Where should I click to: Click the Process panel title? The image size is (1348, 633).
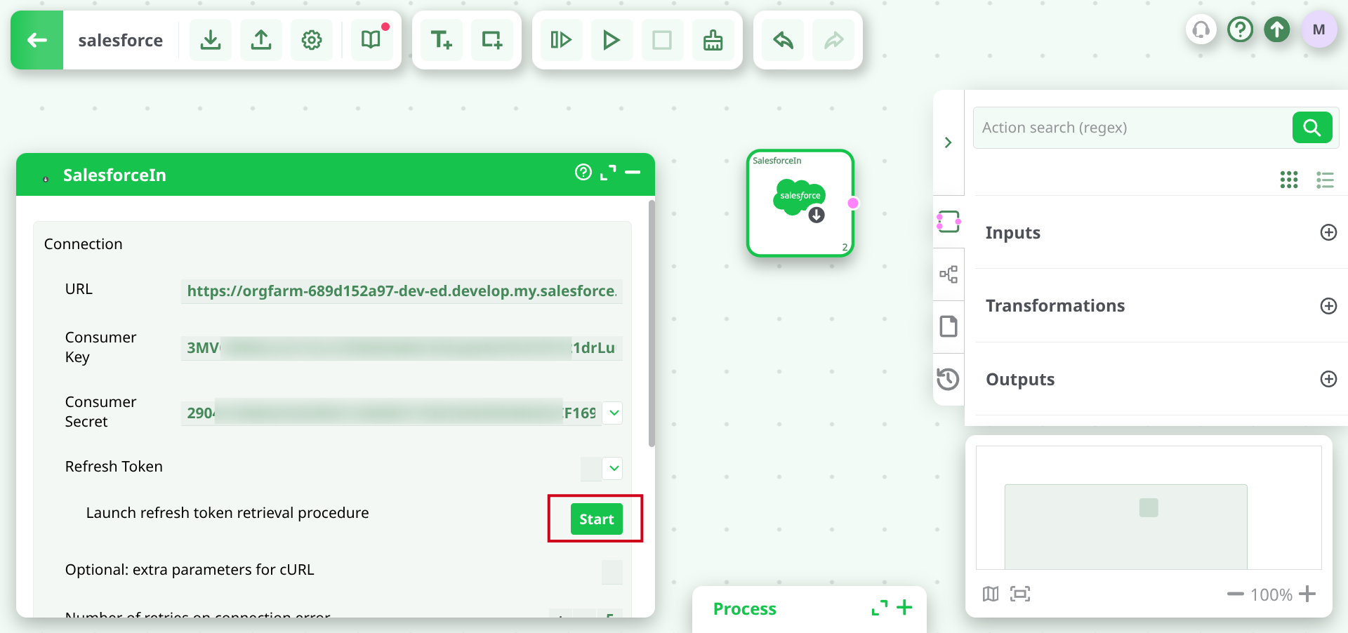(745, 608)
